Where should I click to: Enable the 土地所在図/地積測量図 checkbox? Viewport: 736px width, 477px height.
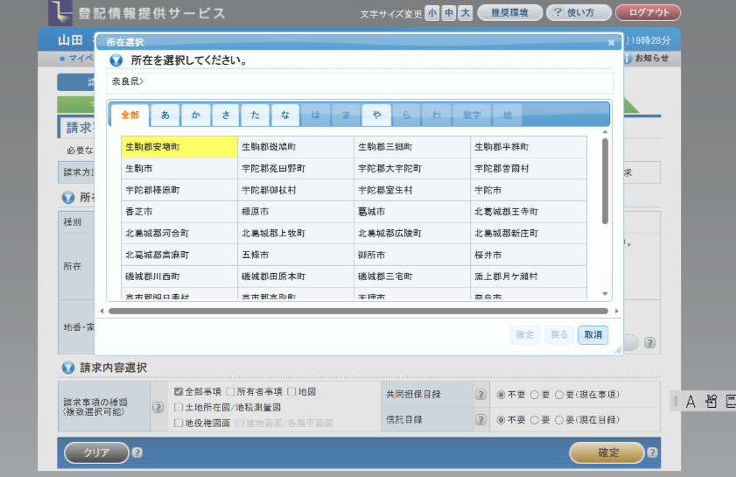179,407
